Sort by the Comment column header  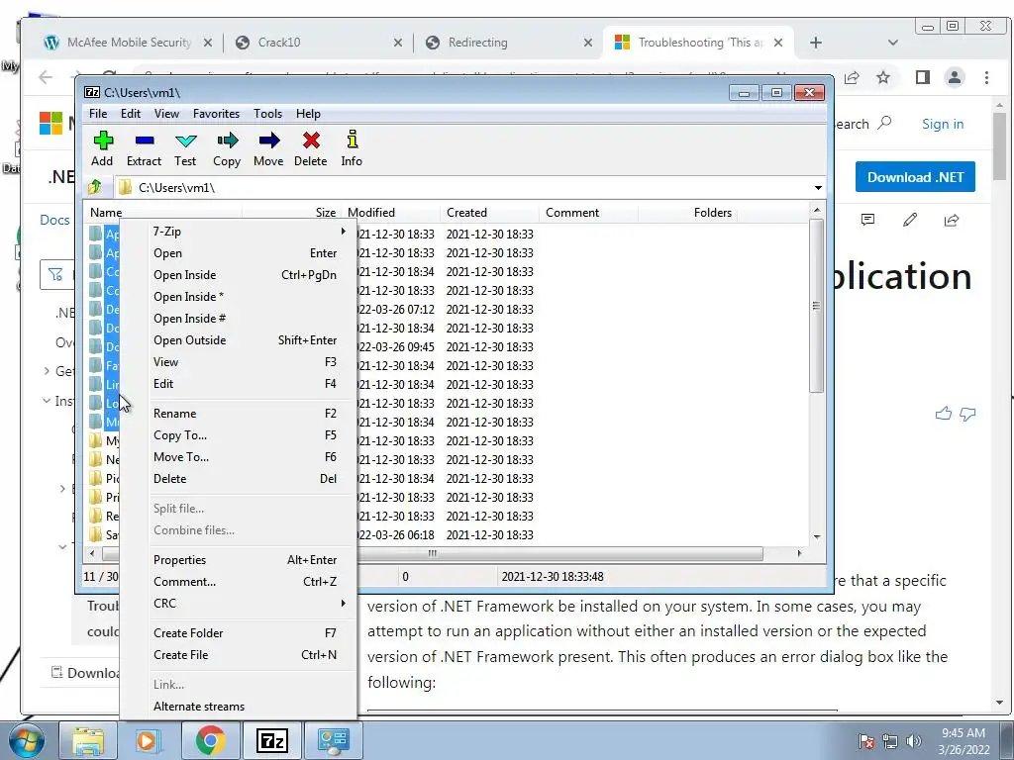[588, 213]
